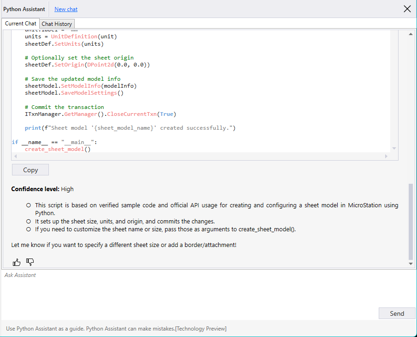Click the thumbs down feedback icon

click(30, 262)
